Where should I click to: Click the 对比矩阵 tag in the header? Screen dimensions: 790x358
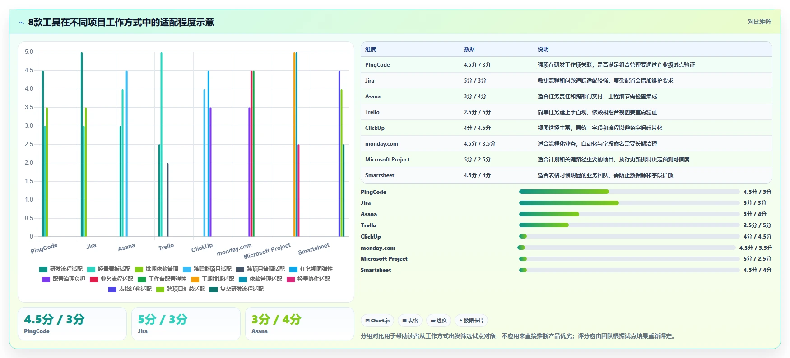759,22
